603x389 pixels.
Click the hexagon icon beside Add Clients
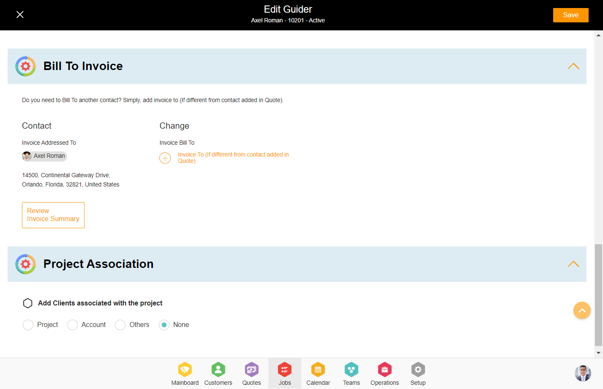28,303
